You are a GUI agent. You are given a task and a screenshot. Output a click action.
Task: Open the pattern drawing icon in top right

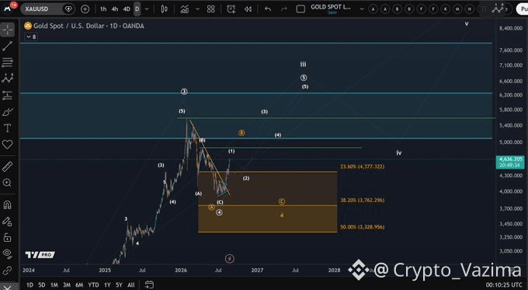point(498,9)
